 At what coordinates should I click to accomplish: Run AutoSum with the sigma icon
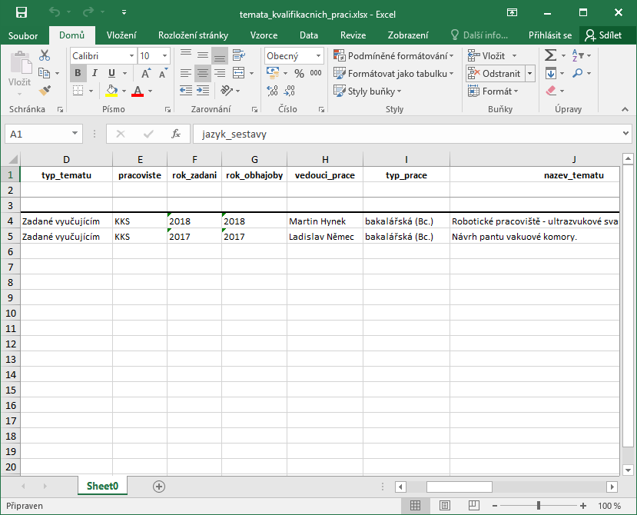(x=550, y=55)
